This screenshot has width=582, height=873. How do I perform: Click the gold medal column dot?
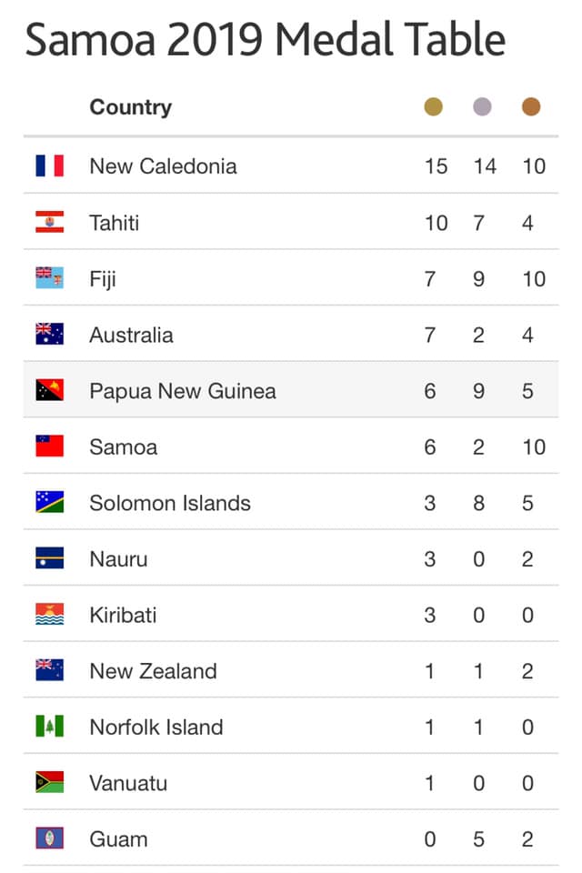pyautogui.click(x=433, y=106)
